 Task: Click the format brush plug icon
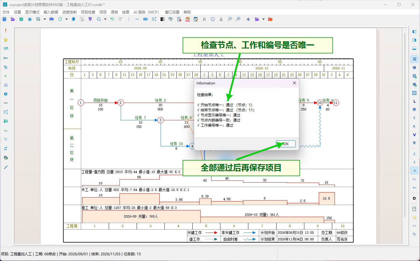90,19
